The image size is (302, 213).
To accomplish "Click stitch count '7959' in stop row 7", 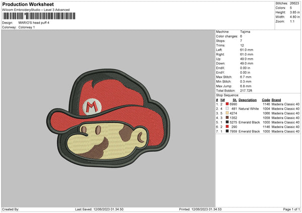I will [233, 131].
